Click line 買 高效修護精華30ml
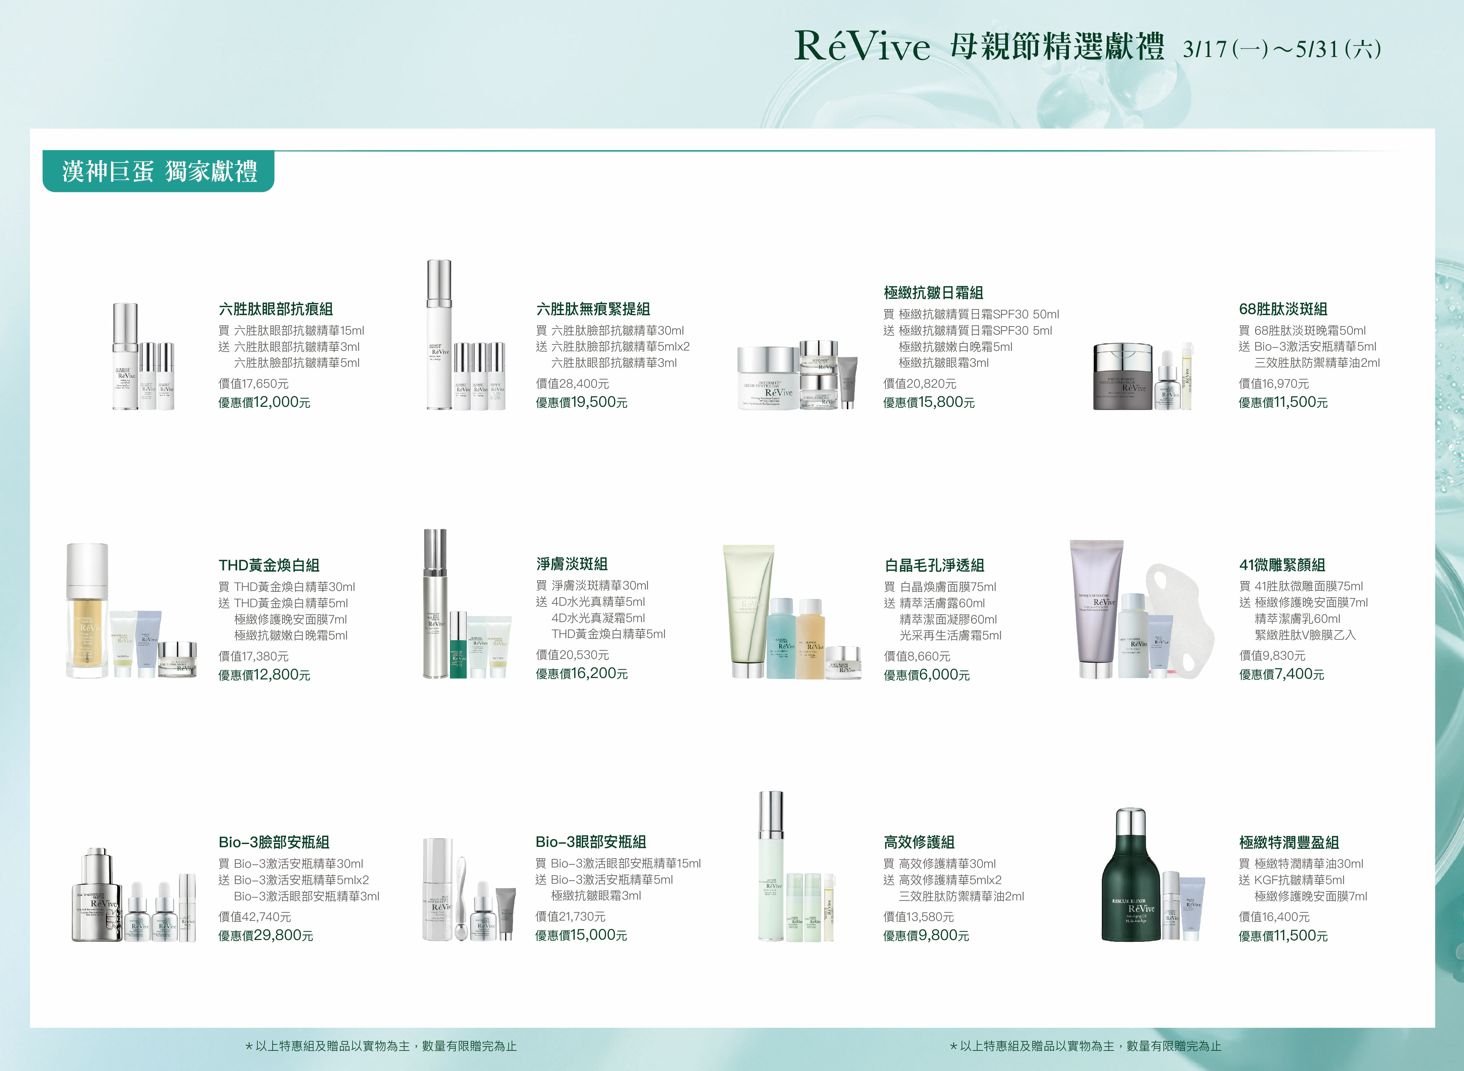This screenshot has height=1071, width=1464. coord(940,864)
